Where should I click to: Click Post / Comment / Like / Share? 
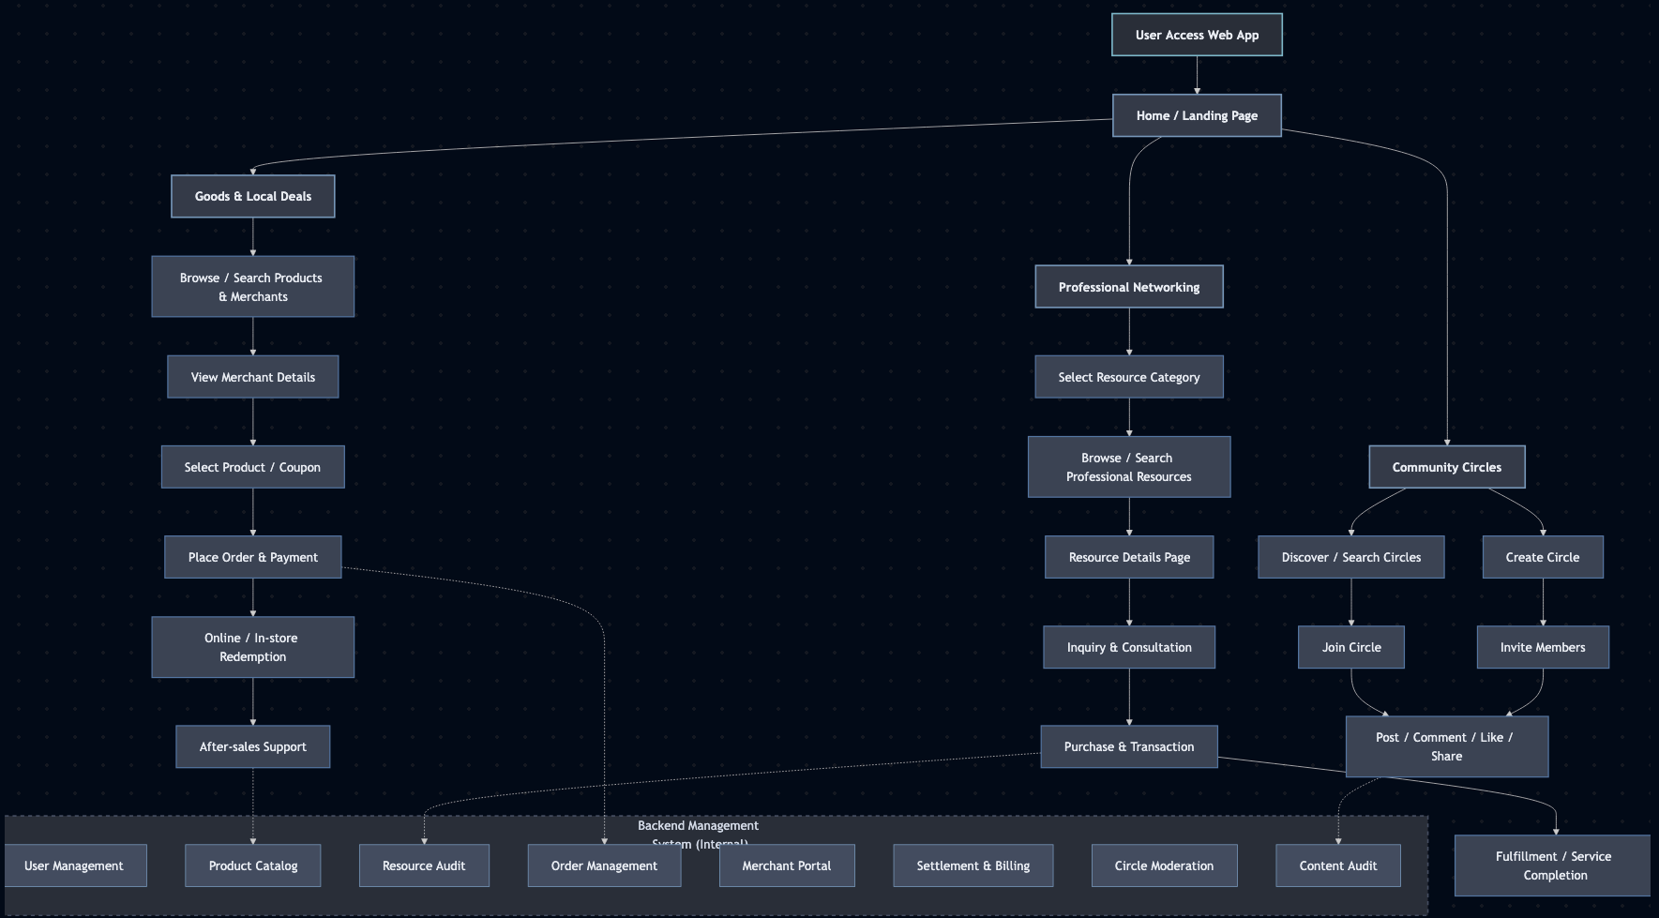tap(1446, 746)
